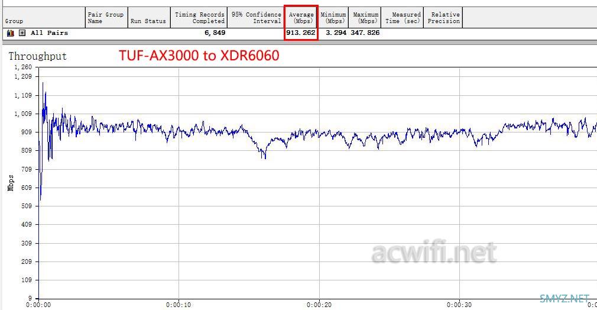Screen dimensions: 597x310
Task: Click the 0:00:10 time axis label
Action: 179,305
